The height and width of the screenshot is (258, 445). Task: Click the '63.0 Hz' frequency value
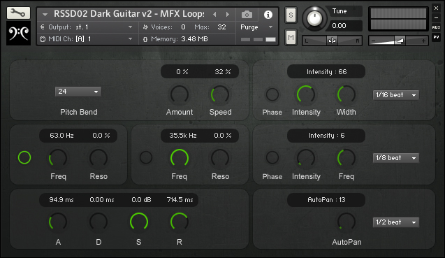(61, 136)
